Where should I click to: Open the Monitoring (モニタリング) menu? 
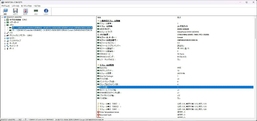pyautogui.click(x=26, y=6)
